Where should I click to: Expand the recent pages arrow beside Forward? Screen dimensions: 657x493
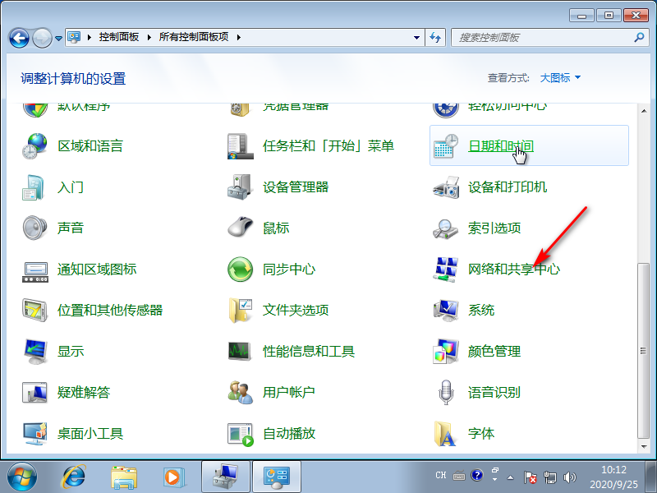58,39
